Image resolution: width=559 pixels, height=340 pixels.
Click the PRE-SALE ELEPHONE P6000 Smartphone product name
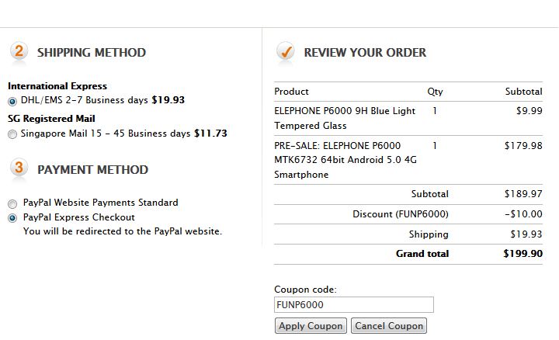pos(345,160)
